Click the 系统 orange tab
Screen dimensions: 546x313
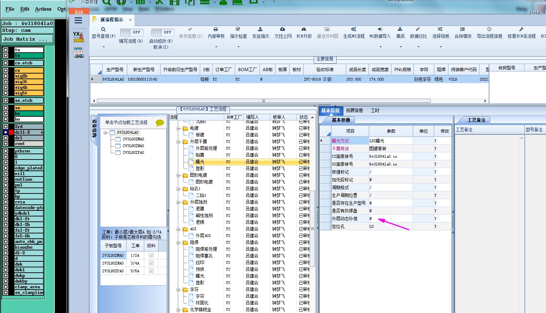pyautogui.click(x=79, y=12)
